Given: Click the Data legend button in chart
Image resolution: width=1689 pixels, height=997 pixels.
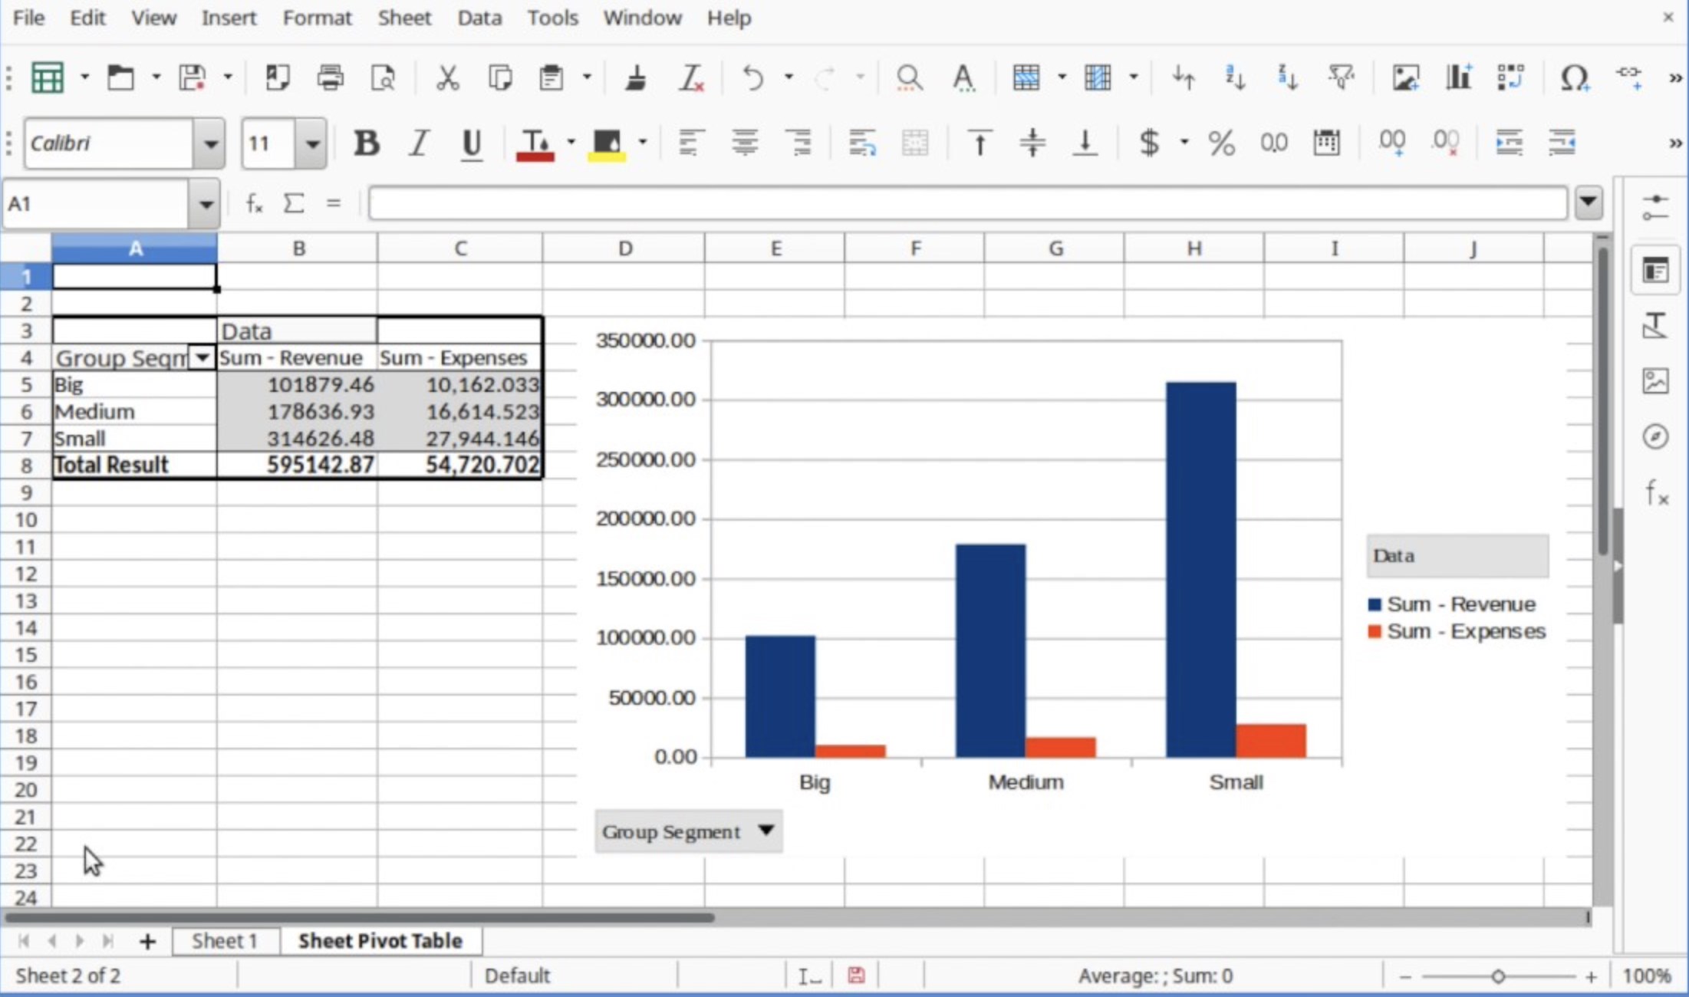Looking at the screenshot, I should (1456, 556).
